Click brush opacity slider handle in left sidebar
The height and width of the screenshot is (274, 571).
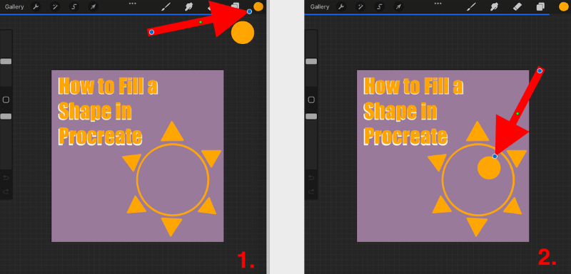click(6, 116)
